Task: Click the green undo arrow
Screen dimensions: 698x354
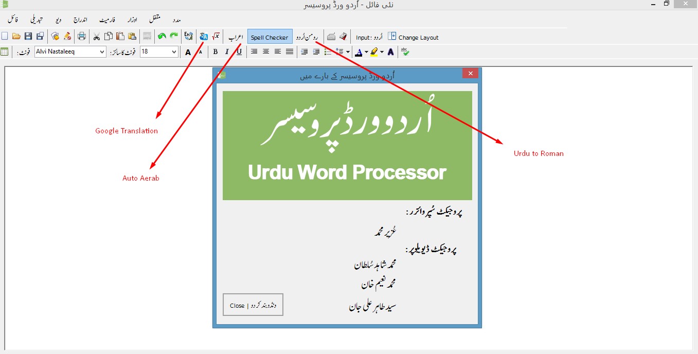Action: (162, 37)
